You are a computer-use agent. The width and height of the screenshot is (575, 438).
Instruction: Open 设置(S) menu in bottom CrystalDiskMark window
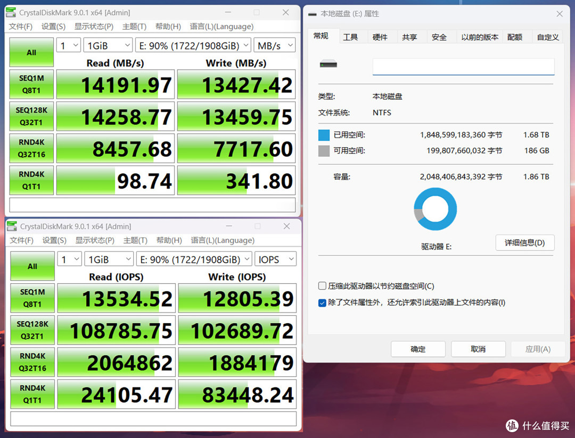point(54,240)
